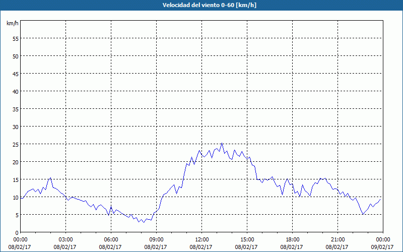Image resolution: width=403 pixels, height=252 pixels.
Task: Click the chart title 'Velocidad del viento 0-60 [km/h]'
Action: pyautogui.click(x=210, y=5)
